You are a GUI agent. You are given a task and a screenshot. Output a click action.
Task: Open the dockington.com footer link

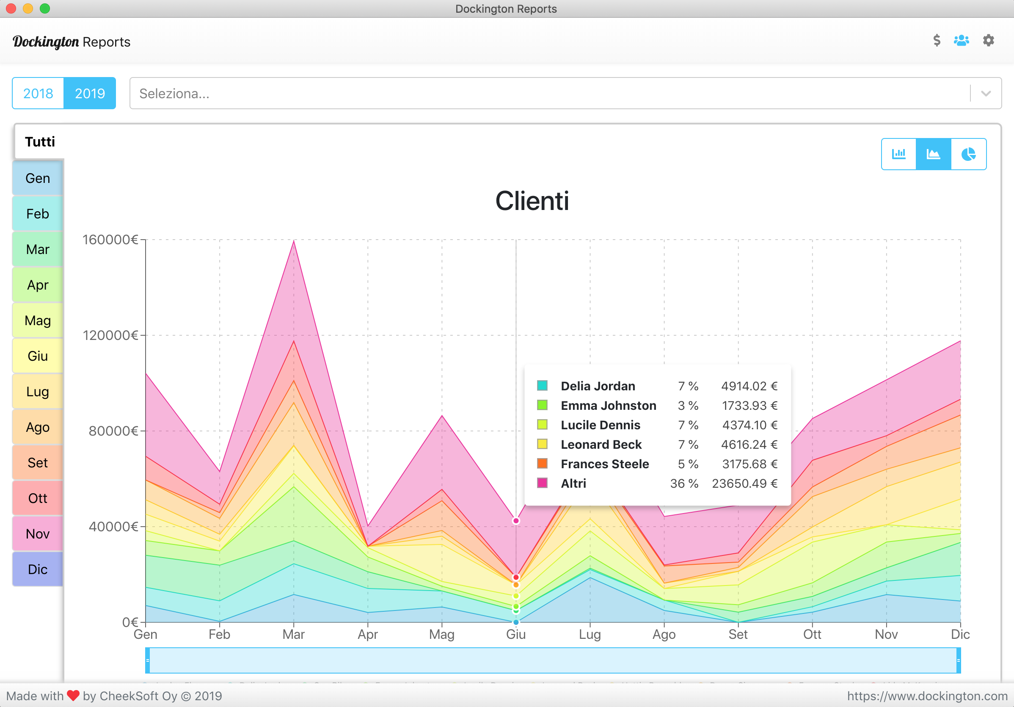pyautogui.click(x=927, y=696)
